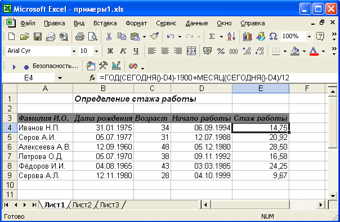The image size is (340, 222).
Task: Expand the AutoSum functions dropdown arrow
Action: (221, 37)
